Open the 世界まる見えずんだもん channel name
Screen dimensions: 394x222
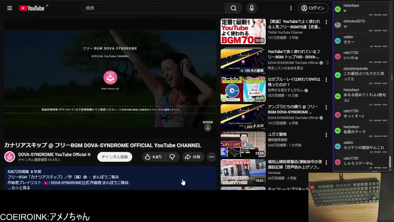click(285, 90)
